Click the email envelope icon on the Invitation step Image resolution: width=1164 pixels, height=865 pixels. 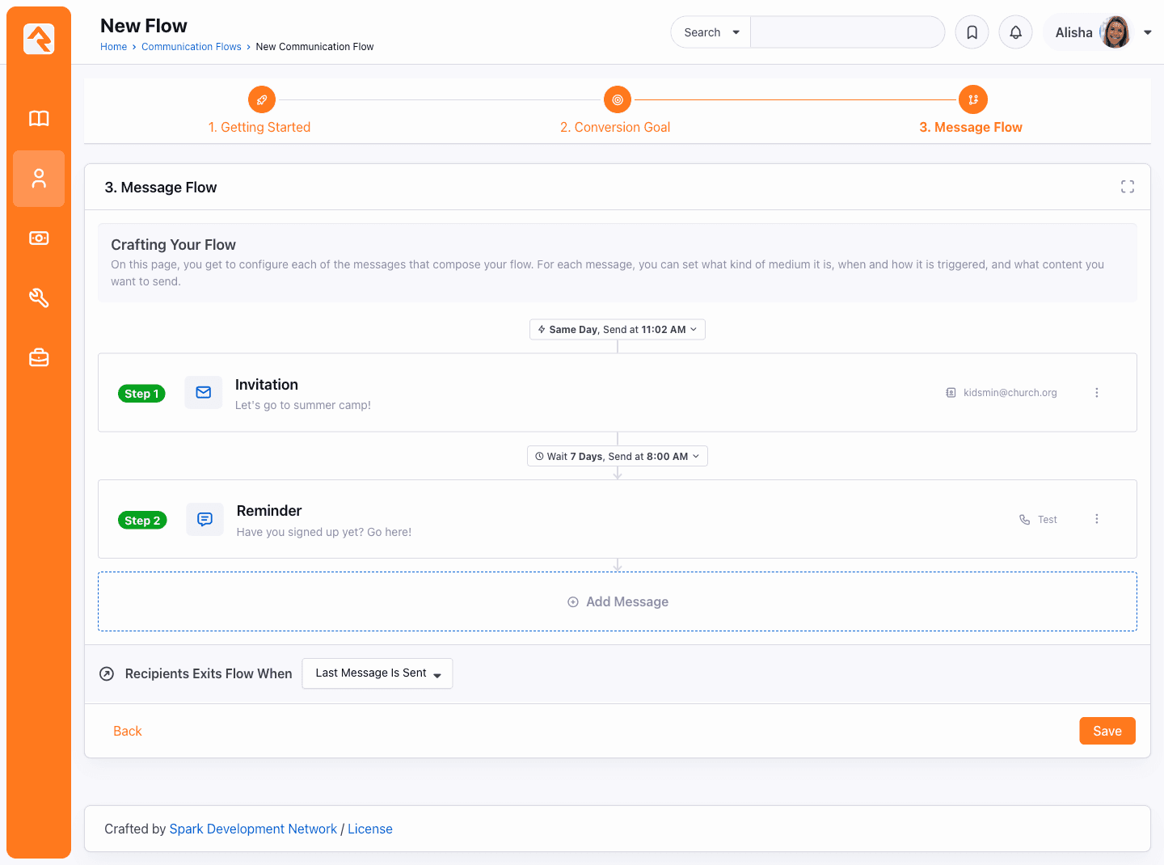[203, 392]
